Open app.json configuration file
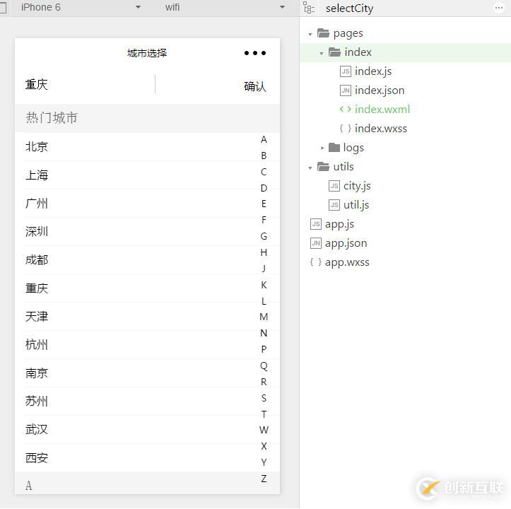 coord(346,243)
